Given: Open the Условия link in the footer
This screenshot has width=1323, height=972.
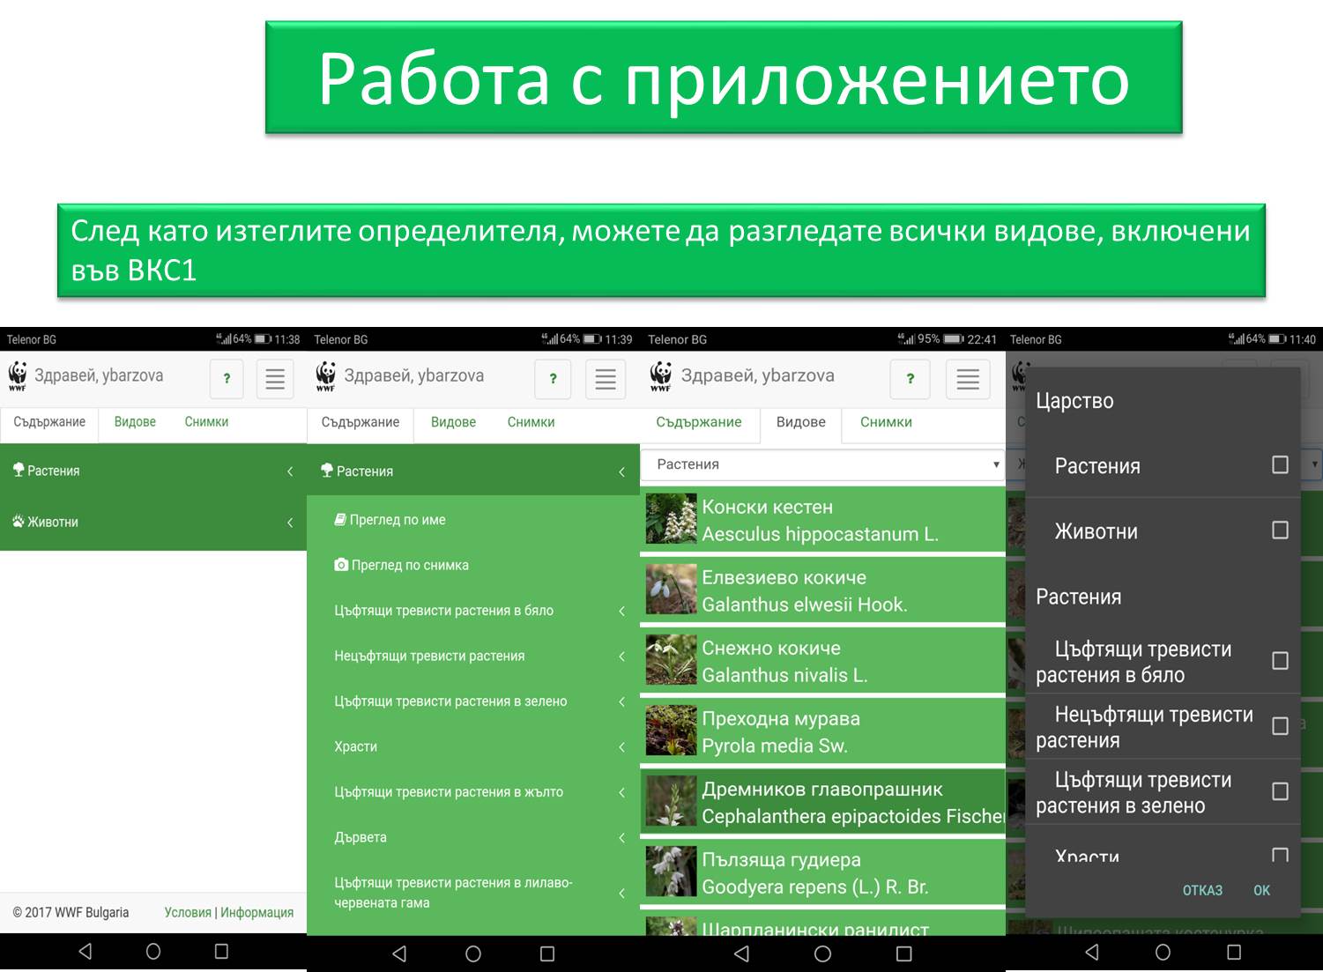Looking at the screenshot, I should pos(188,912).
